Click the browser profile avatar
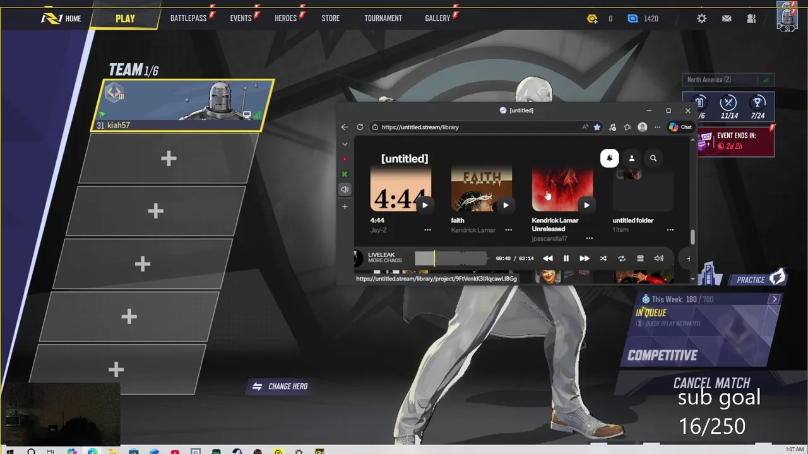Screen dimensions: 808x454 tap(643, 127)
